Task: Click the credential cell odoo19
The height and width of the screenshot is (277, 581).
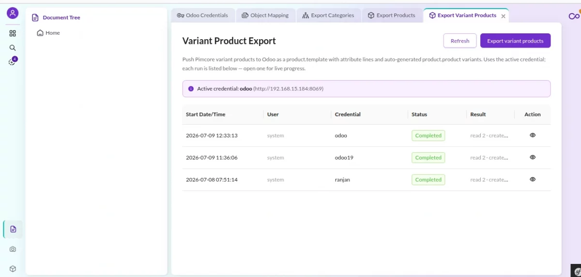Action: [344, 158]
